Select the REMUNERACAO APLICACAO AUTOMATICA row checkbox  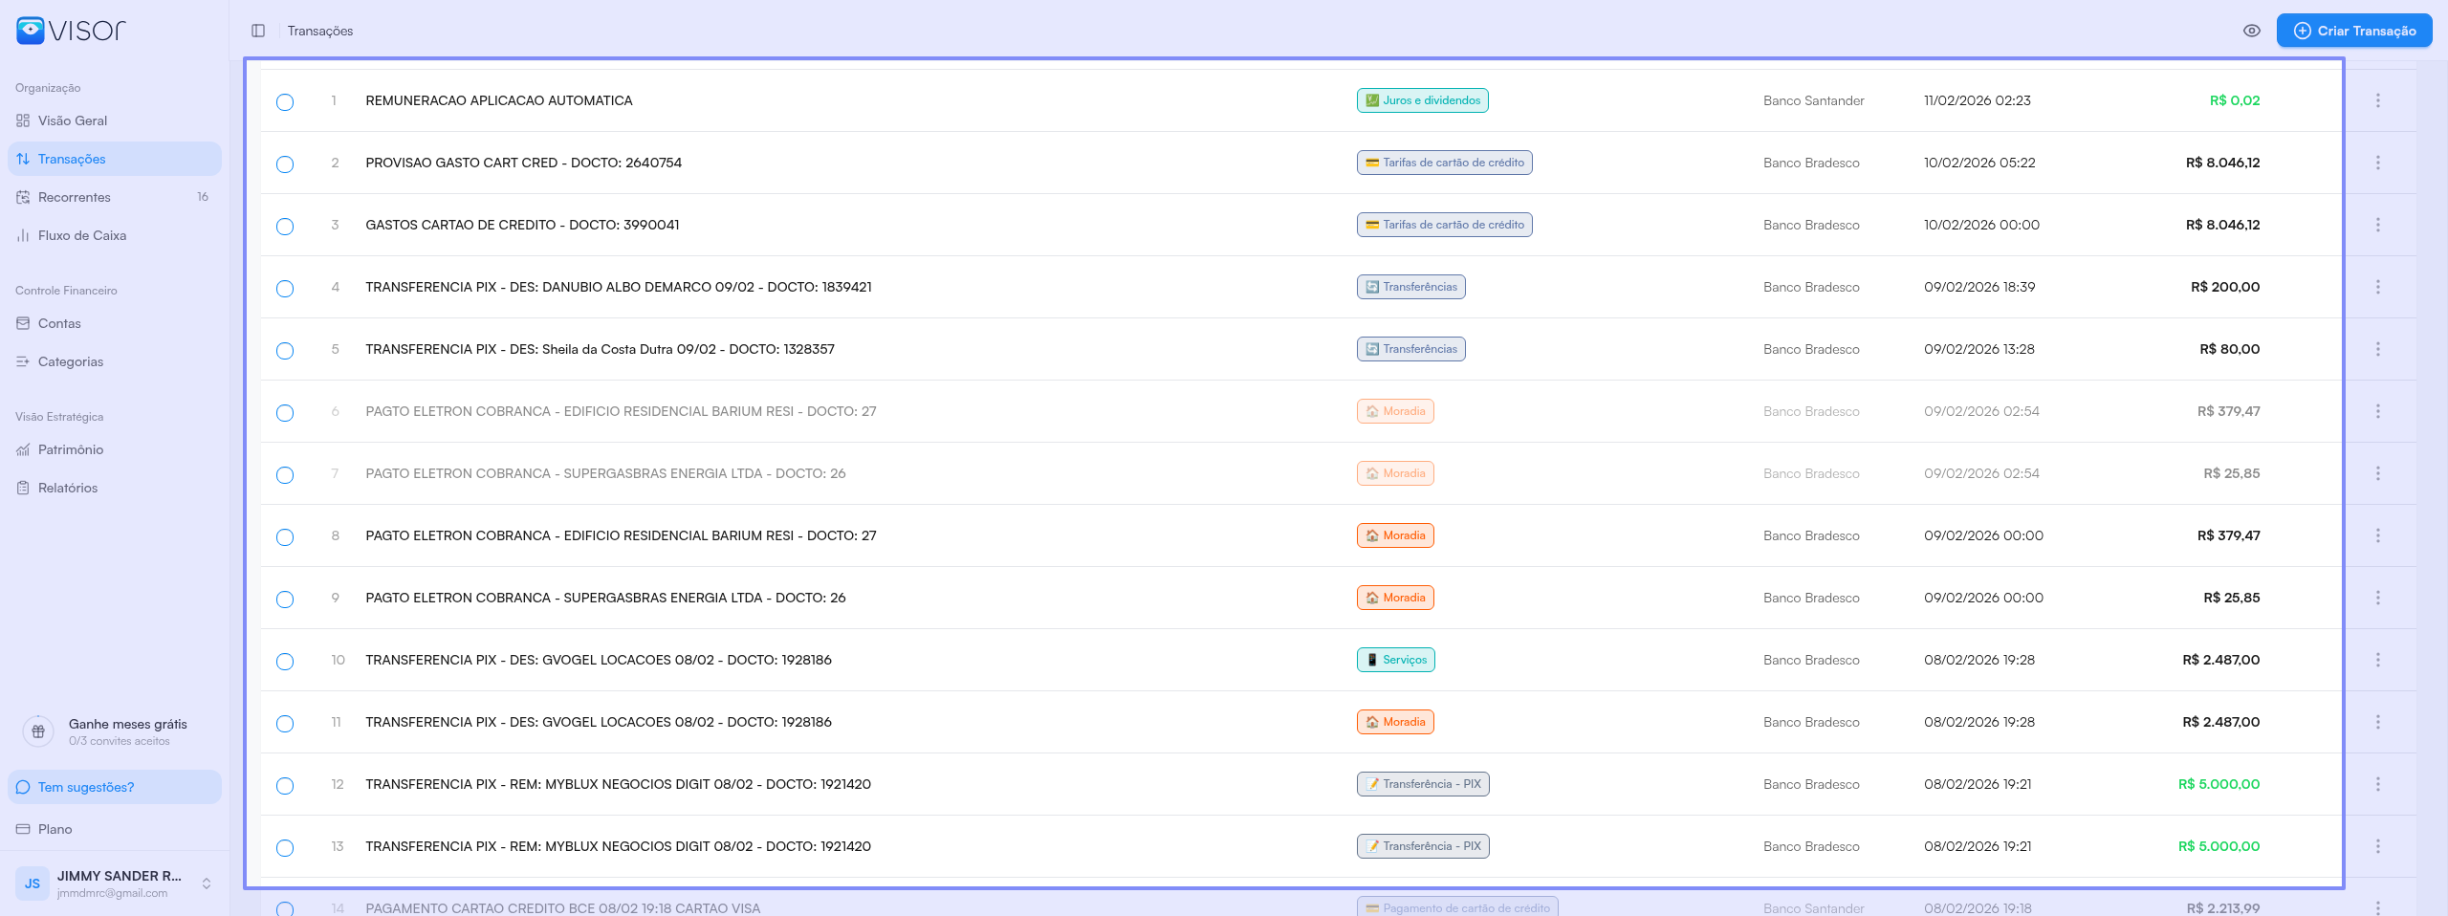pos(285,102)
